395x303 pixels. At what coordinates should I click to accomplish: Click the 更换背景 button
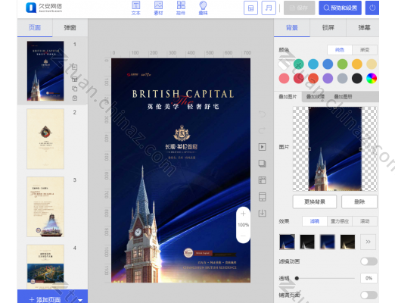click(x=315, y=201)
